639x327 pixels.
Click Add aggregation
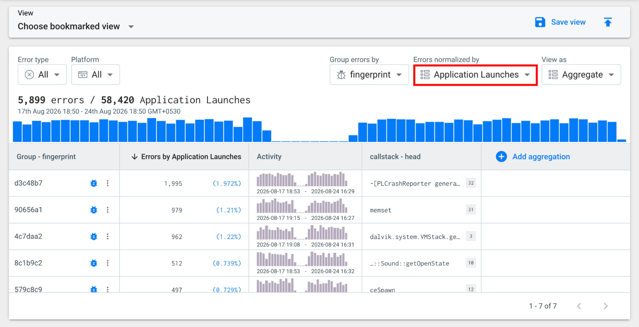(541, 157)
